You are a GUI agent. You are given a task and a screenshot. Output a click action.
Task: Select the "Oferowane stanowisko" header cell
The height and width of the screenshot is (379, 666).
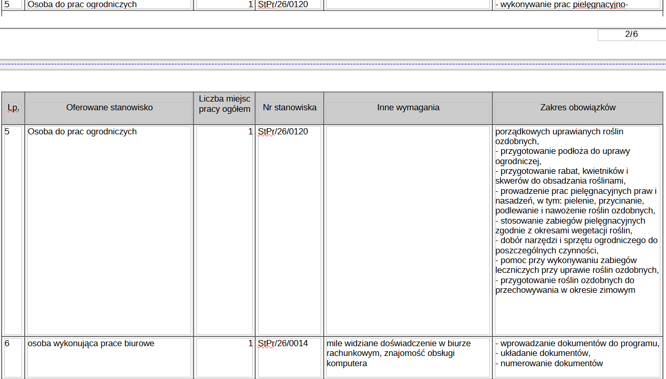tap(109, 108)
